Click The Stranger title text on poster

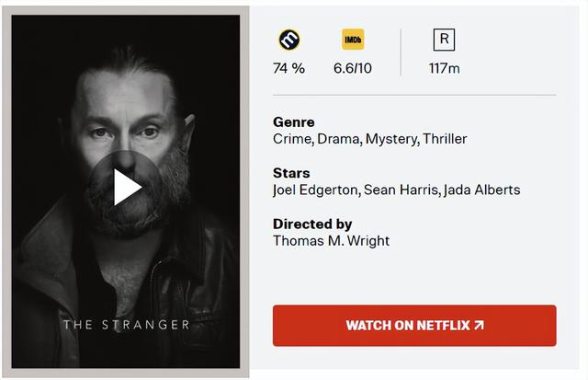tap(127, 325)
